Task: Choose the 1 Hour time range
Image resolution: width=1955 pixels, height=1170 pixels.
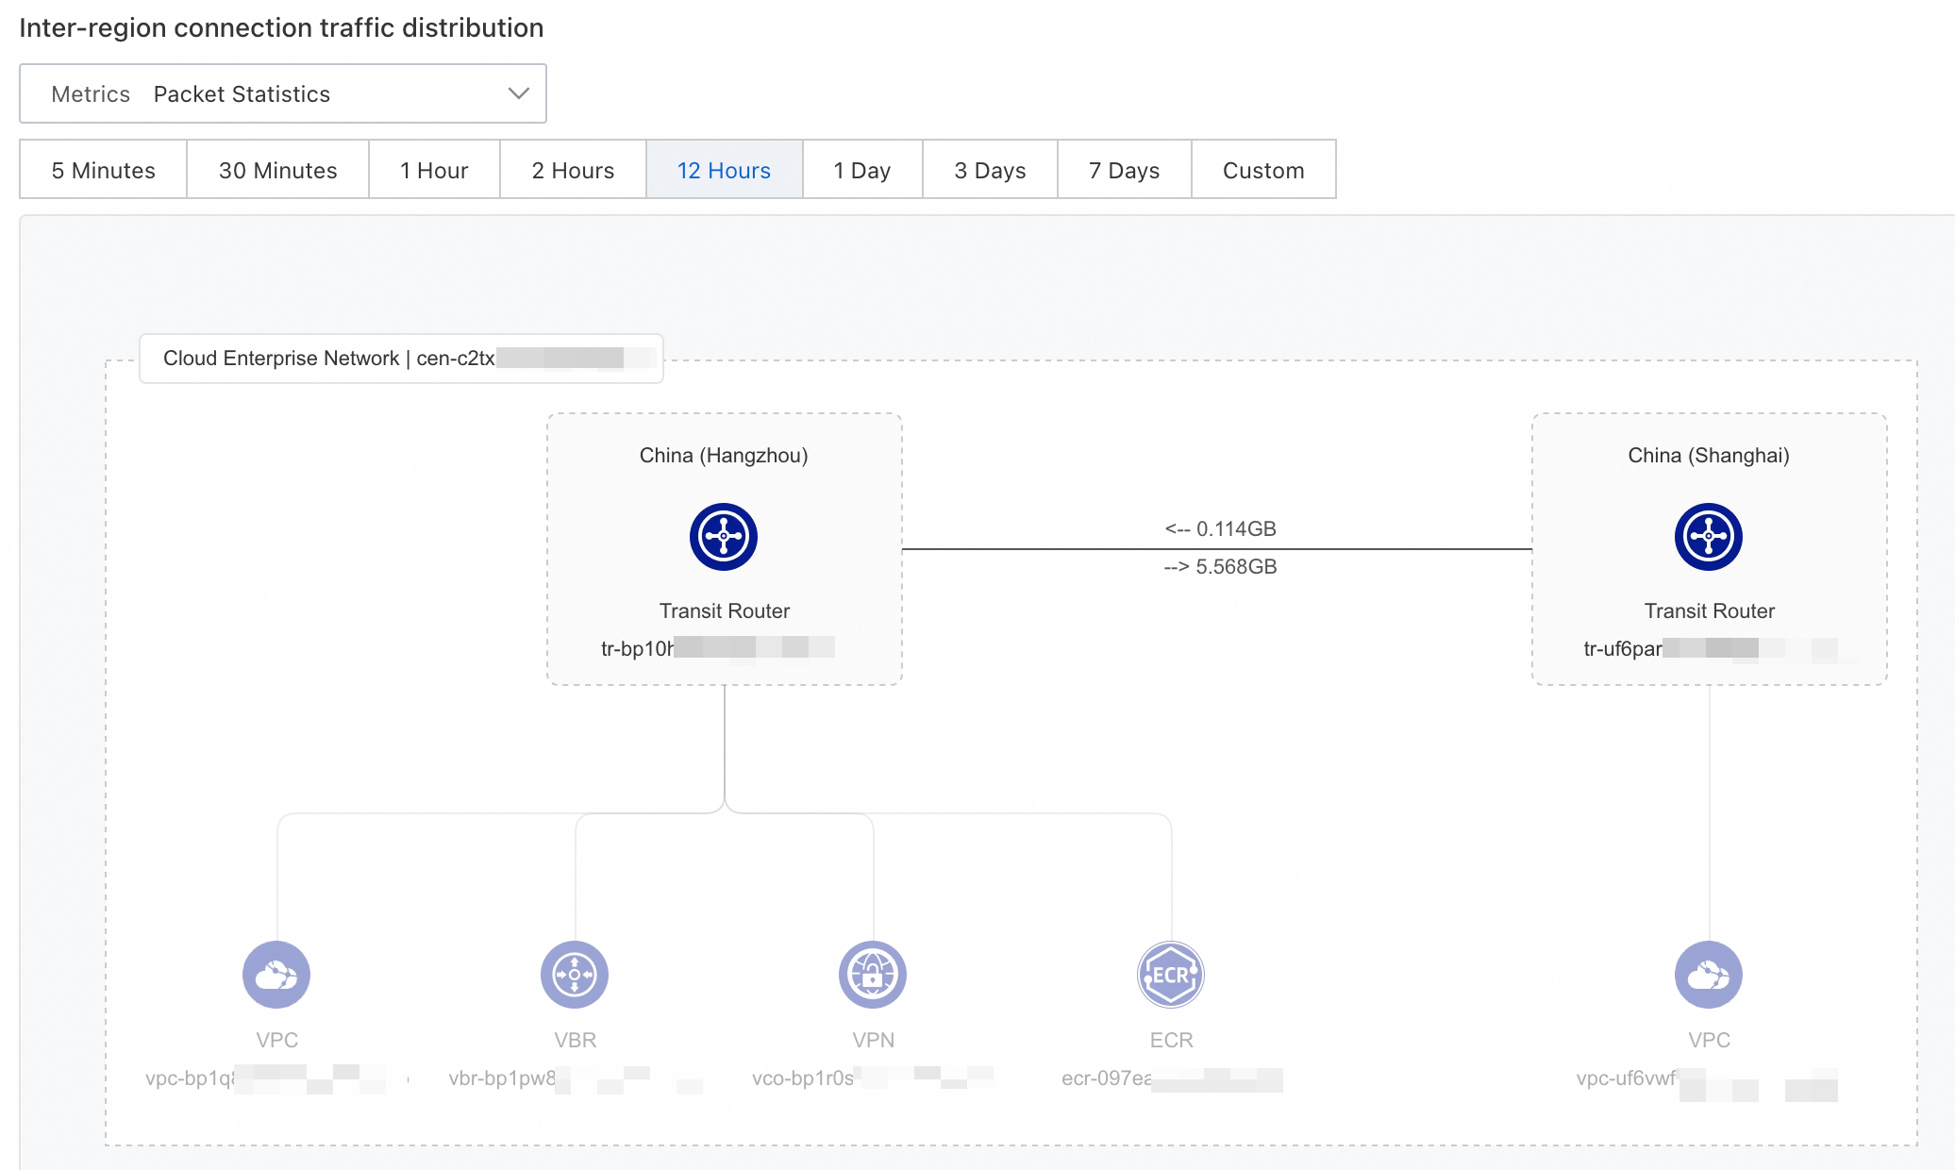Action: click(x=434, y=170)
